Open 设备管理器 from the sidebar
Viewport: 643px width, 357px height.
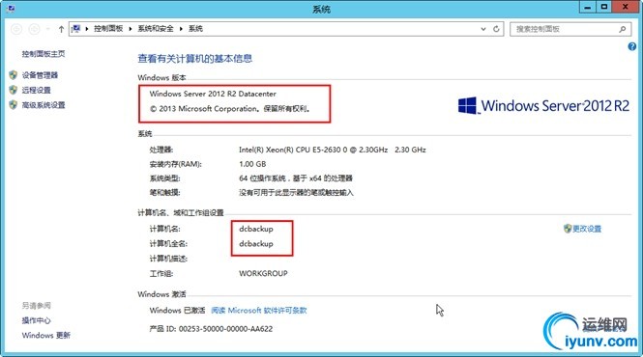(40, 75)
